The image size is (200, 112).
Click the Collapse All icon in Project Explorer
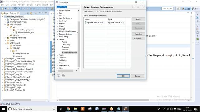click(28, 13)
